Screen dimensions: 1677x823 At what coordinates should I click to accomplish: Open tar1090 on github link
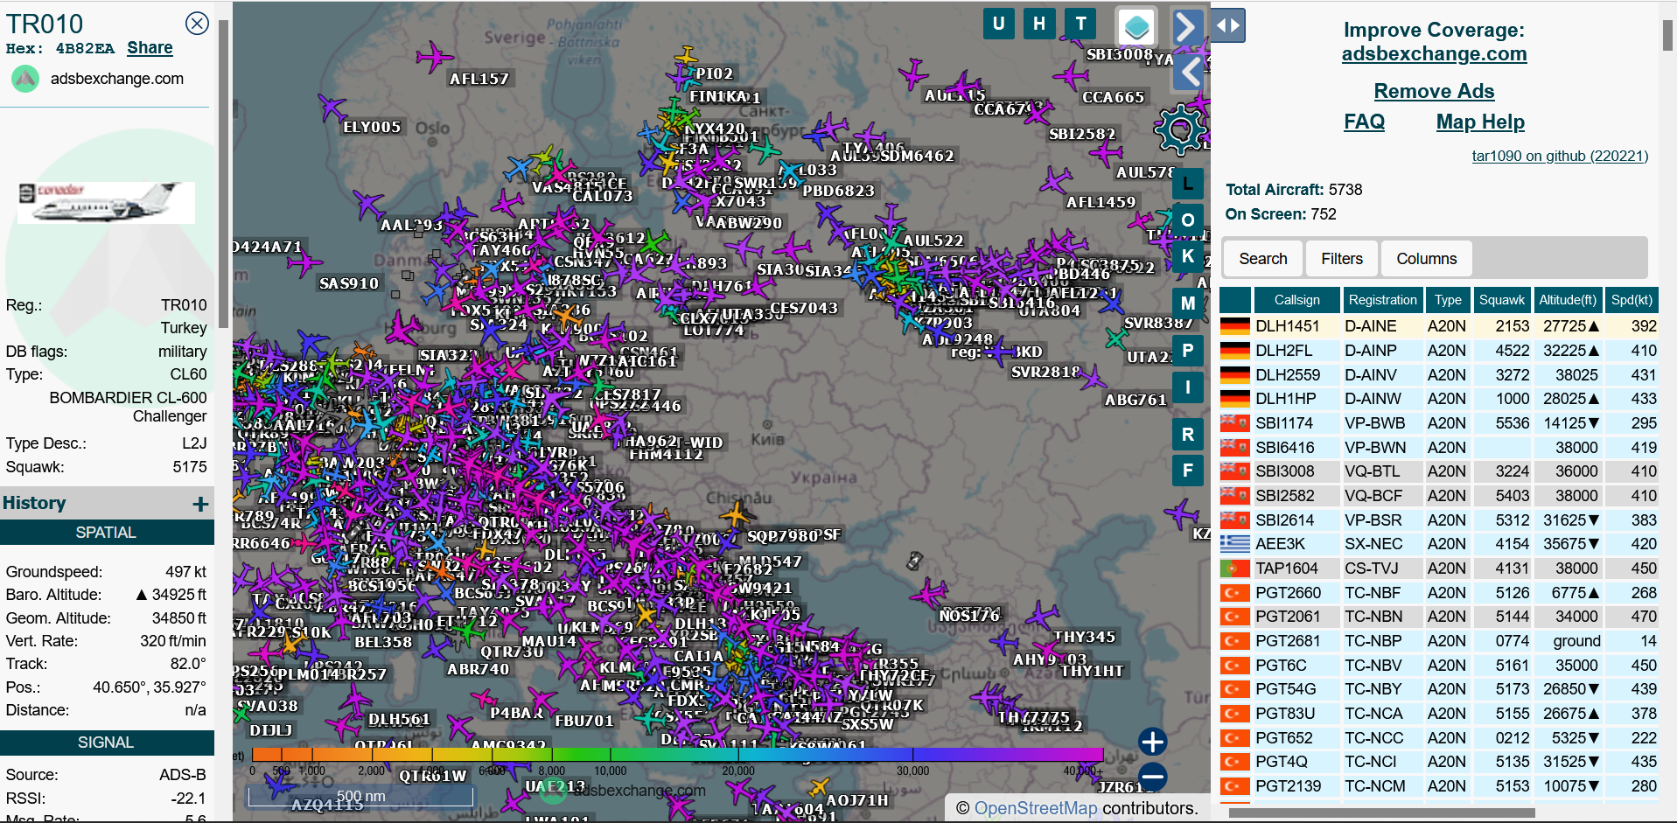[x=1560, y=156]
